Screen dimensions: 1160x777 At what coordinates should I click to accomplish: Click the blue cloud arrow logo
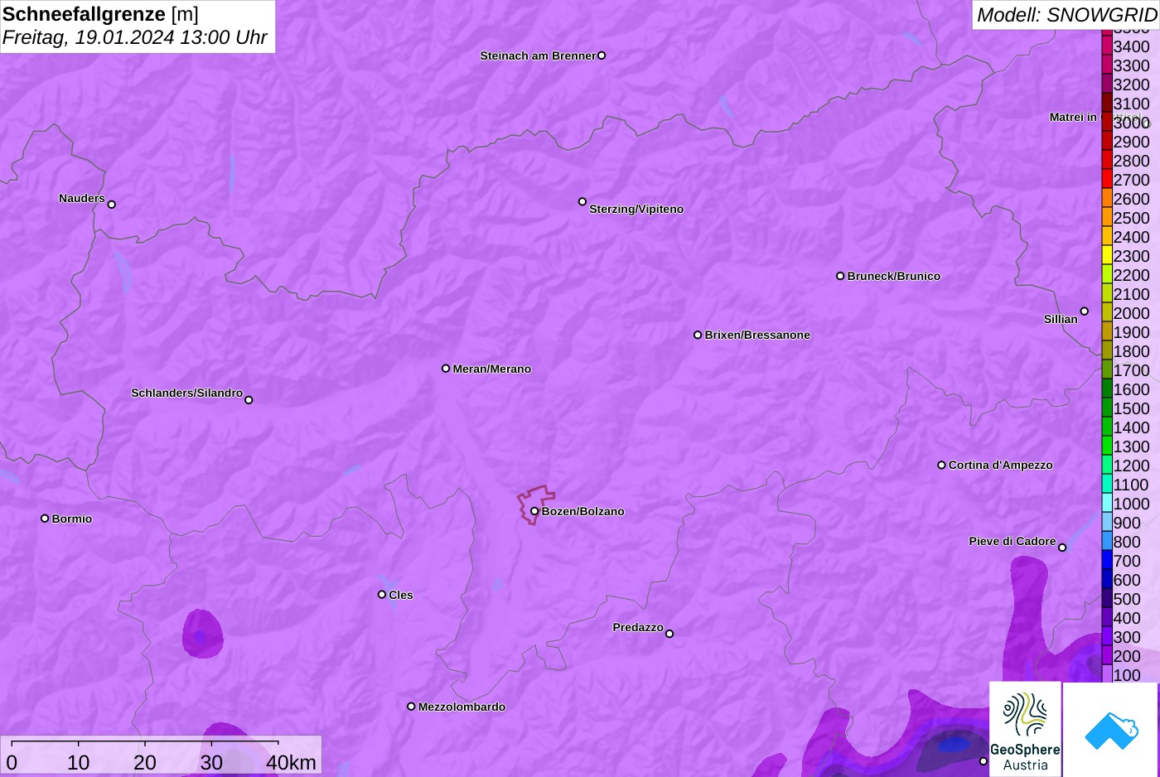[1111, 729]
